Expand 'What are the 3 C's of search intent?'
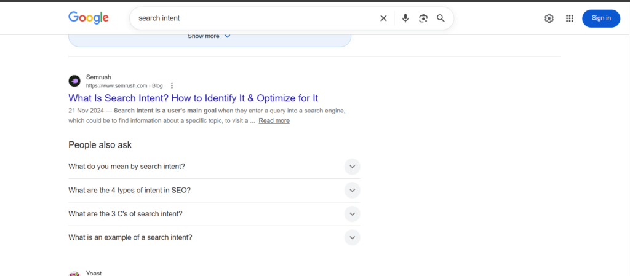 214,214
